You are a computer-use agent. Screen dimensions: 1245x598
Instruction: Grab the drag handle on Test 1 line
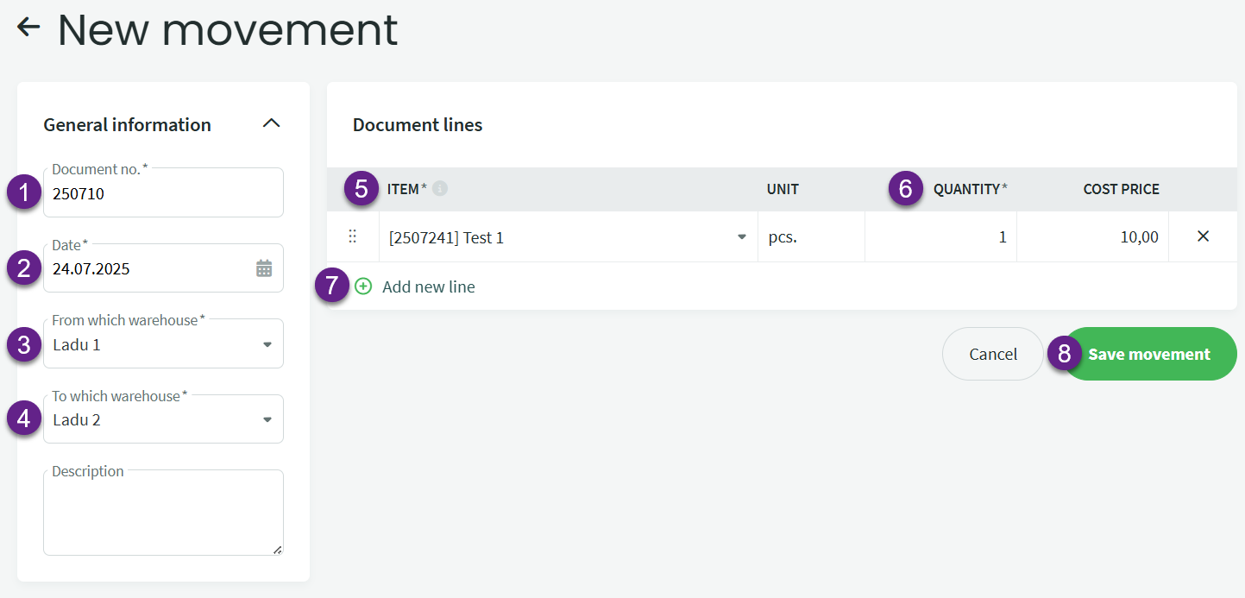352,236
